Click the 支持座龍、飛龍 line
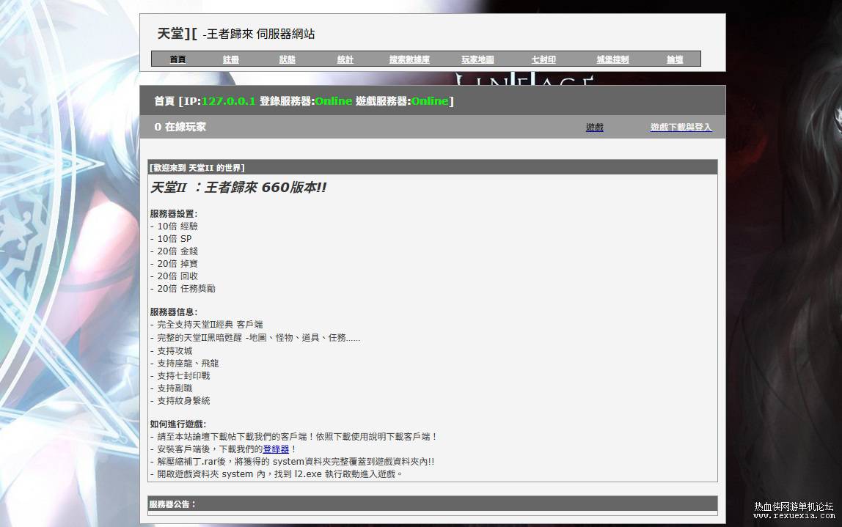The width and height of the screenshot is (842, 527). tap(184, 364)
